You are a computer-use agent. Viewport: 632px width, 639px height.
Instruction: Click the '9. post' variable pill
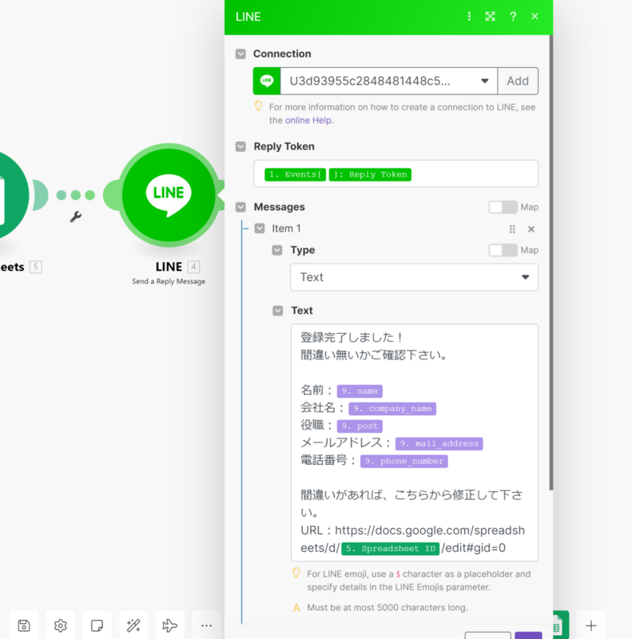pyautogui.click(x=360, y=426)
